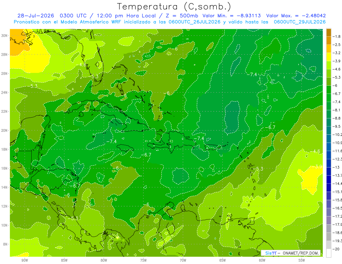Click the 0600UTC_26JUL2026 initialization timestamp
Image resolution: width=342 pixels, height=264 pixels.
(194, 22)
